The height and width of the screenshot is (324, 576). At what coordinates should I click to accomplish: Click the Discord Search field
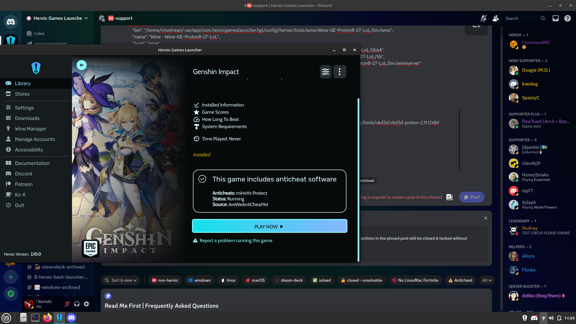click(522, 18)
